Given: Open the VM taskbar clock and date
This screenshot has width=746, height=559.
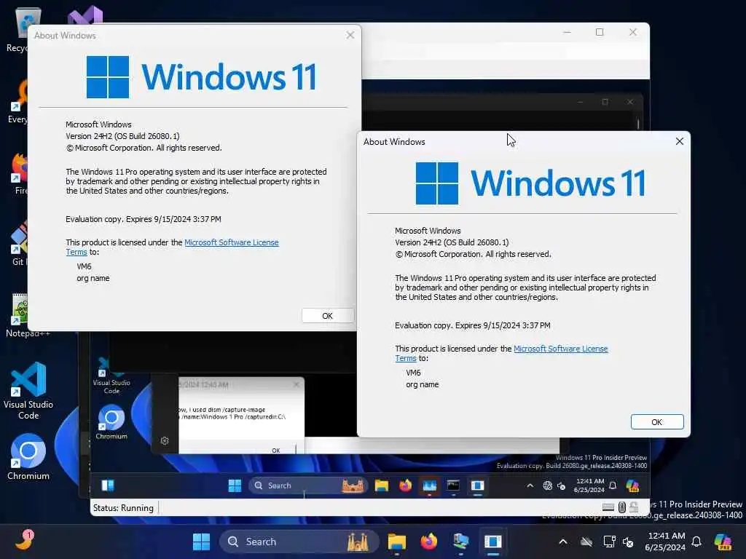Looking at the screenshot, I should (589, 485).
